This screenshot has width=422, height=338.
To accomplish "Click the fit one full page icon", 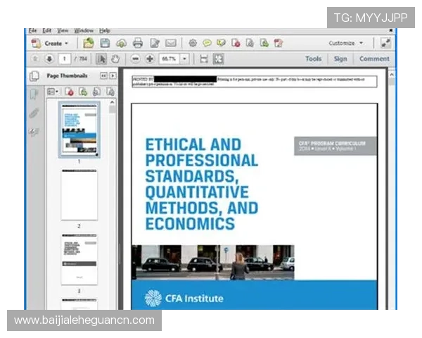I will (218, 58).
